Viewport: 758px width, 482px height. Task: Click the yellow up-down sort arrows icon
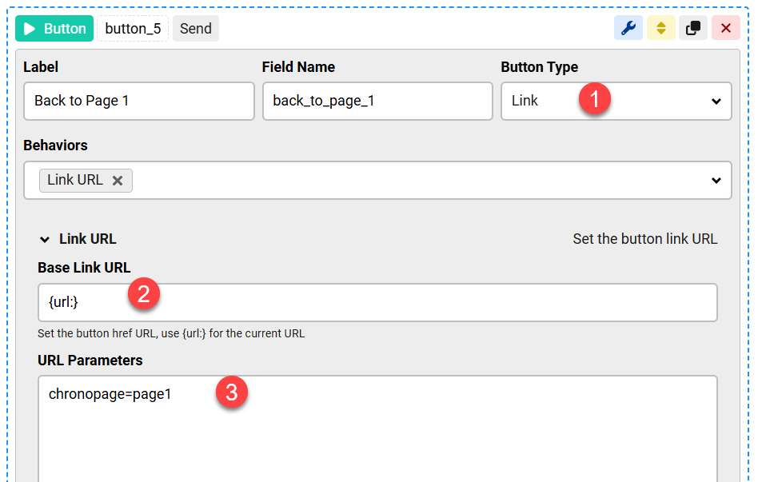661,28
